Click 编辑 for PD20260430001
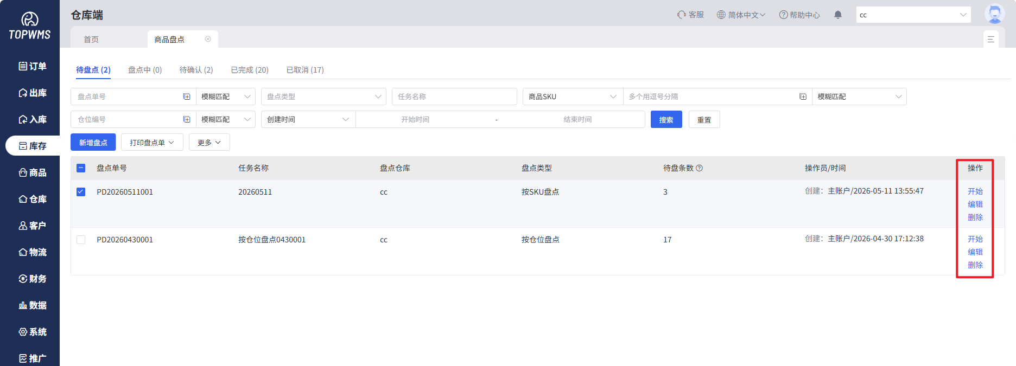This screenshot has width=1016, height=366. tap(975, 252)
